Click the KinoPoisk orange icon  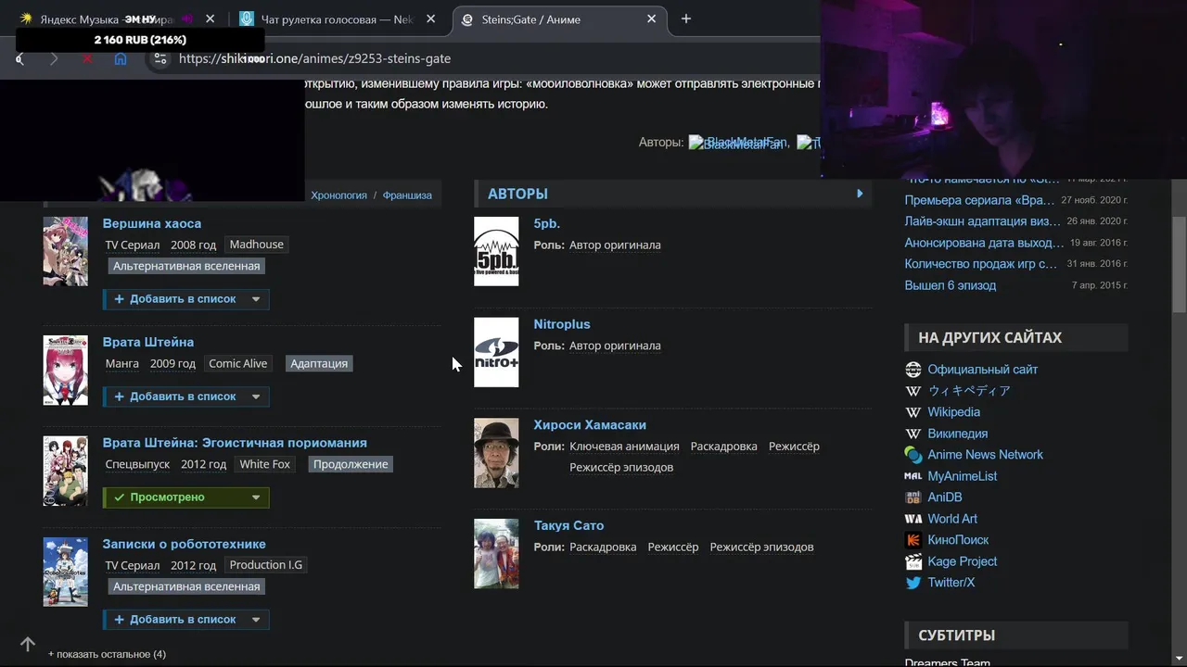tap(913, 540)
